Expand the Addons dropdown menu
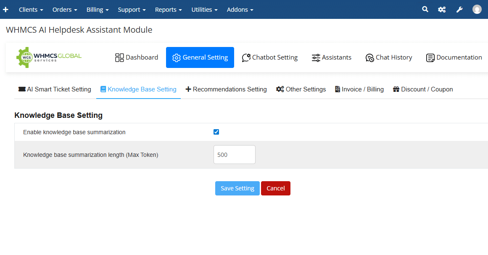This screenshot has height=255, width=488. click(240, 9)
